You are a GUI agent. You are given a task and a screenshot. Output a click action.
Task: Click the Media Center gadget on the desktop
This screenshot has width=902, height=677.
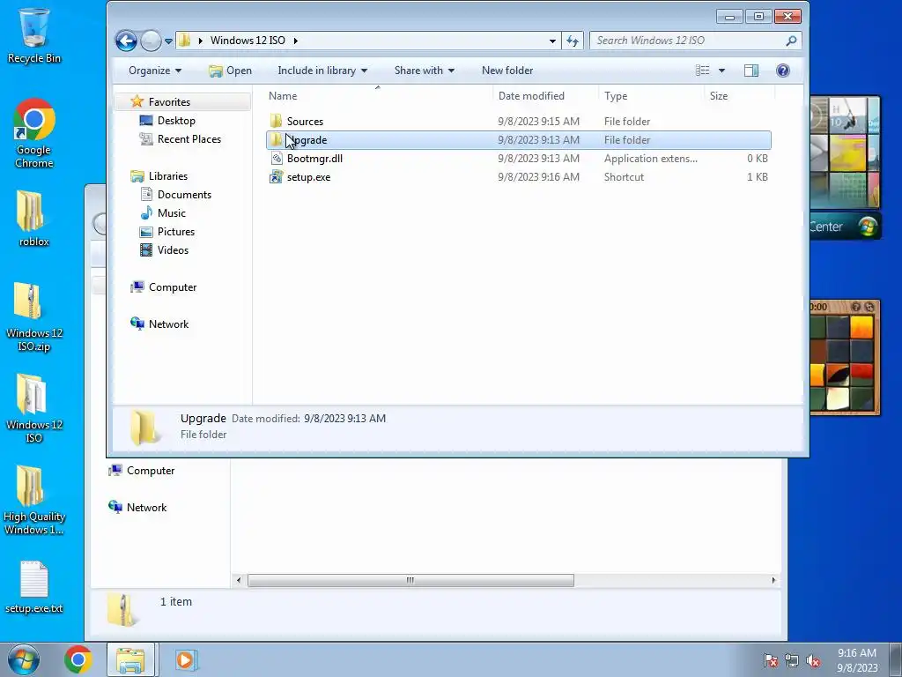click(x=845, y=167)
